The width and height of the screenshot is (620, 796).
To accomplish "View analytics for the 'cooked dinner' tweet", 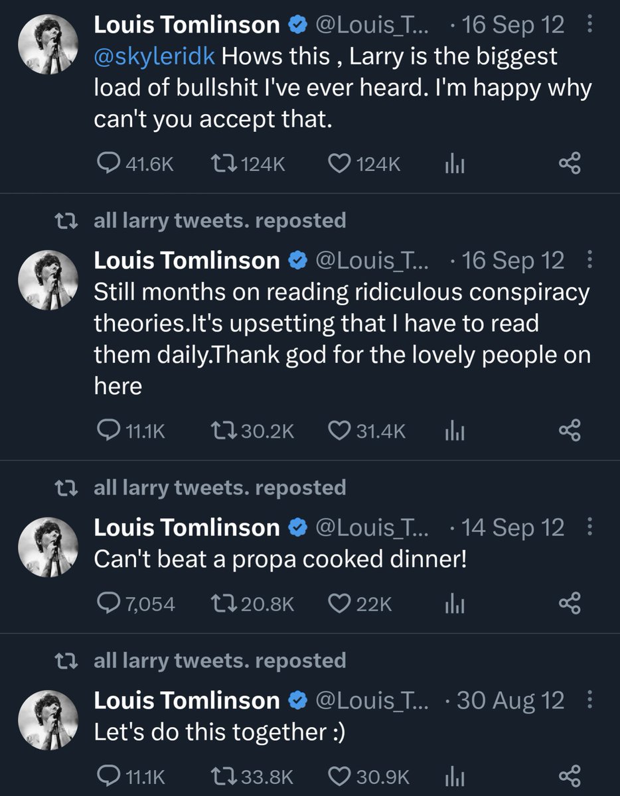I will (x=453, y=604).
